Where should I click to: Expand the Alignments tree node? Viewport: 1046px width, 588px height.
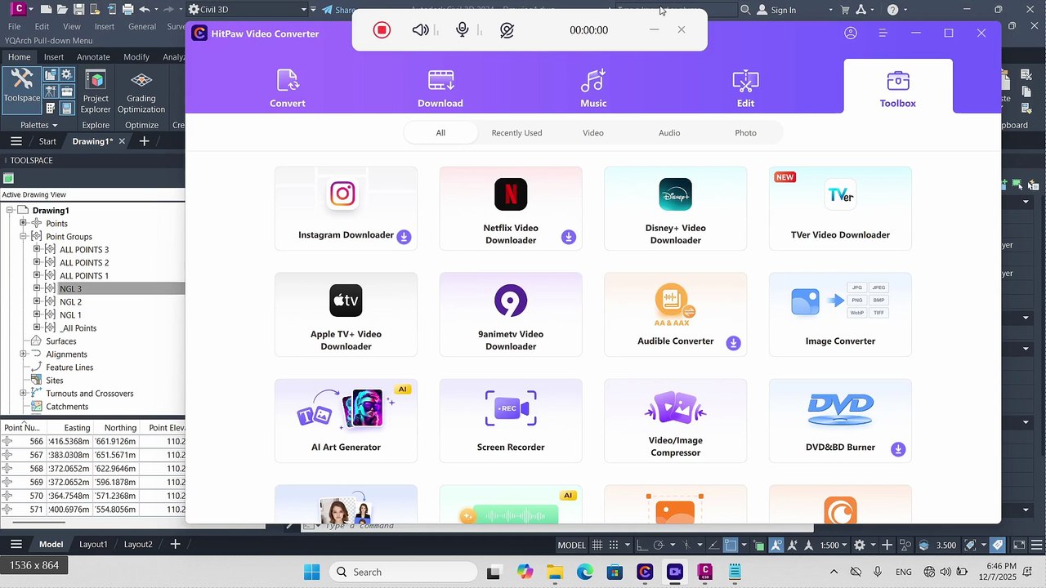pos(24,354)
